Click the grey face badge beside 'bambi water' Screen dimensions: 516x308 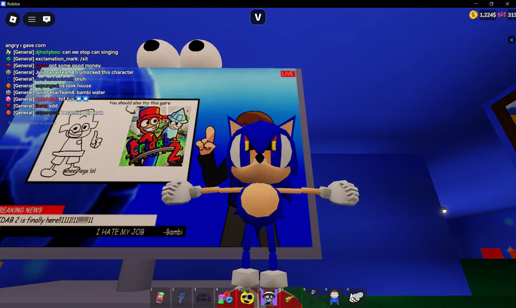point(9,92)
